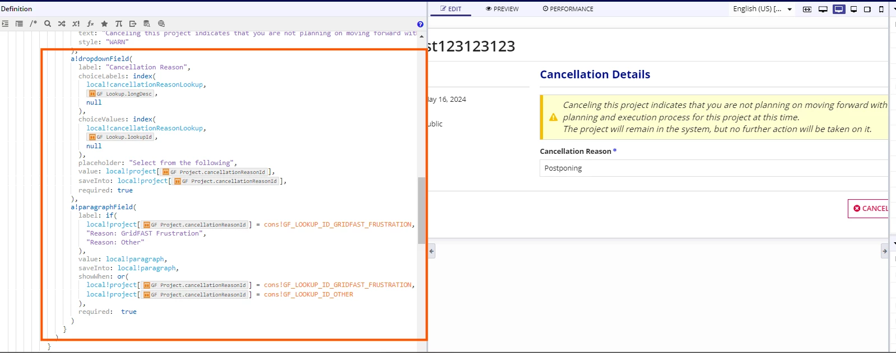Click the code editor vertical scrollbar thumb

[421, 210]
